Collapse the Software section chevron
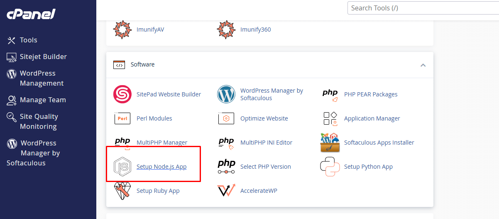 [x=423, y=65]
